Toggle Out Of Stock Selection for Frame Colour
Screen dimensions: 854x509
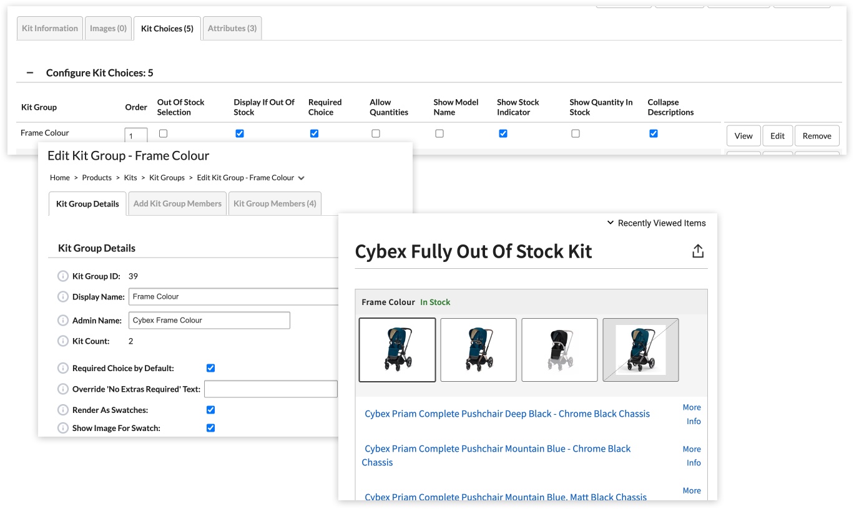(x=164, y=133)
